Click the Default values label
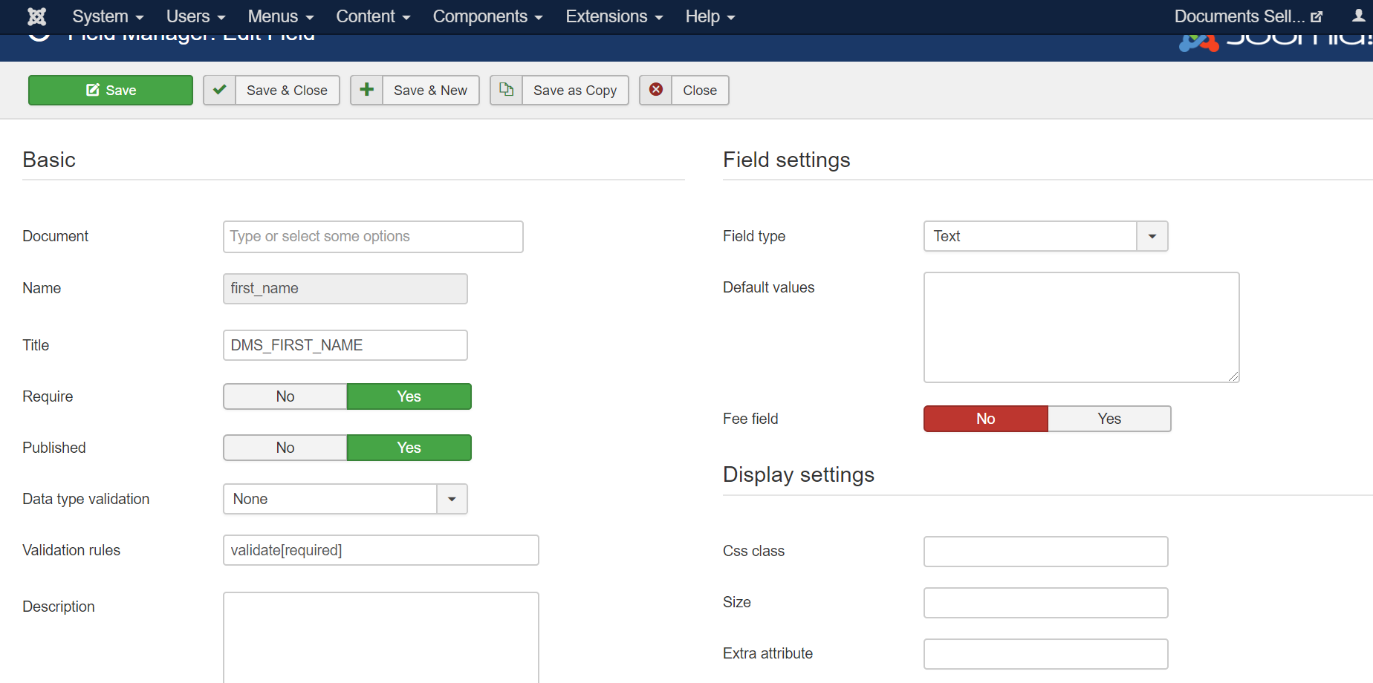This screenshot has width=1373, height=683. tap(768, 287)
